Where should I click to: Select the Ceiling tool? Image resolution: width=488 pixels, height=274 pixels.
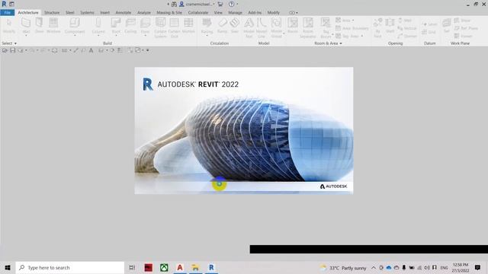pos(130,25)
